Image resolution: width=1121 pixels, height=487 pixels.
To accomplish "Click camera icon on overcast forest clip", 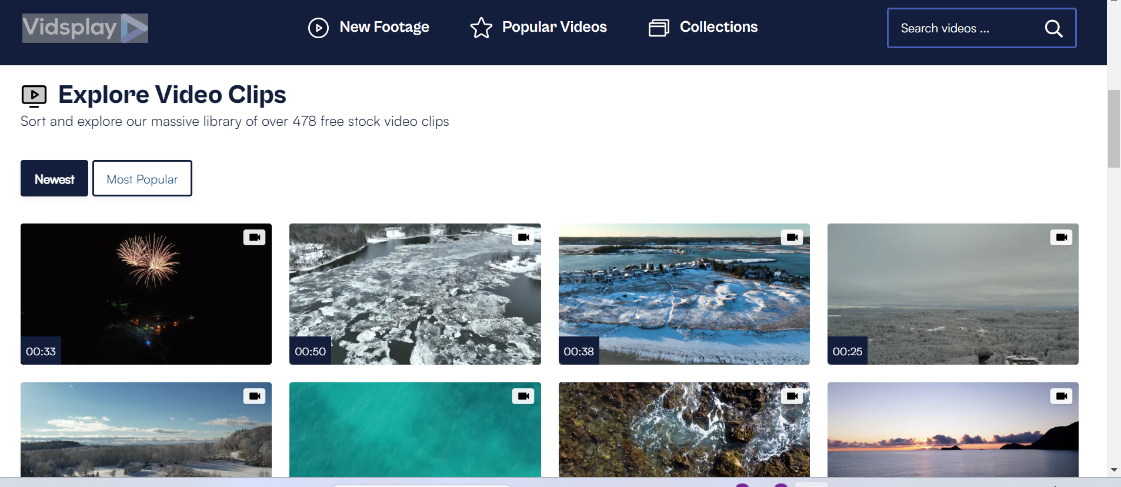I will [x=1061, y=237].
